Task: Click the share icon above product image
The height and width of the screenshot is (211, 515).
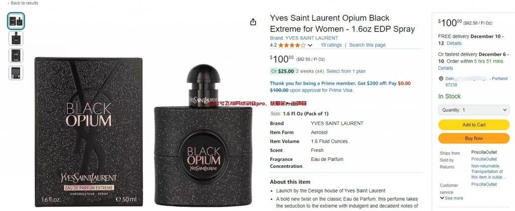Action: point(253,22)
